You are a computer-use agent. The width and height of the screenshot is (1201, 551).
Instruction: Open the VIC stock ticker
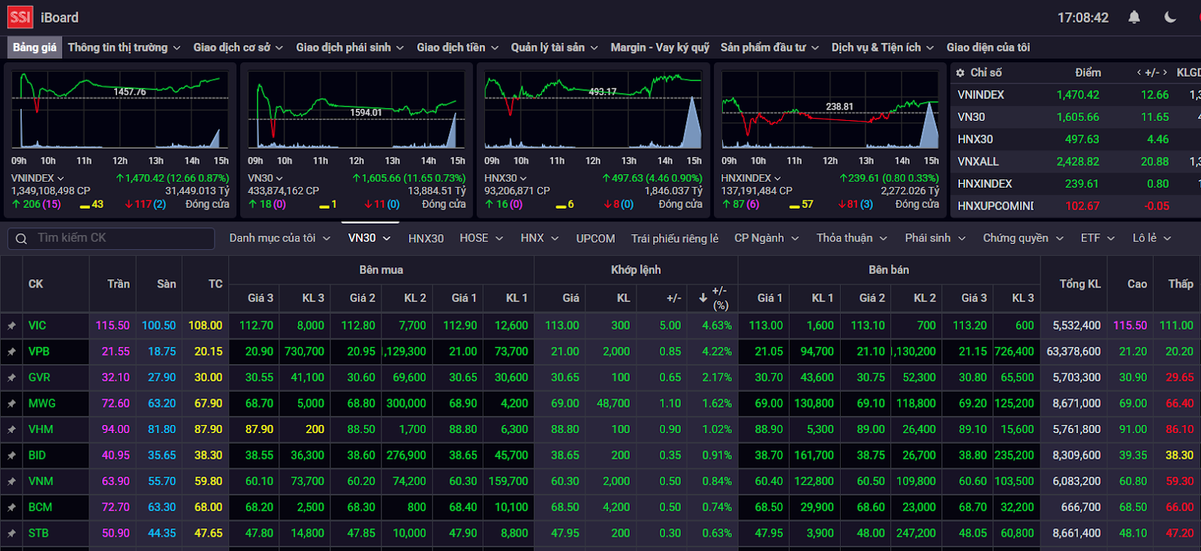coord(38,326)
